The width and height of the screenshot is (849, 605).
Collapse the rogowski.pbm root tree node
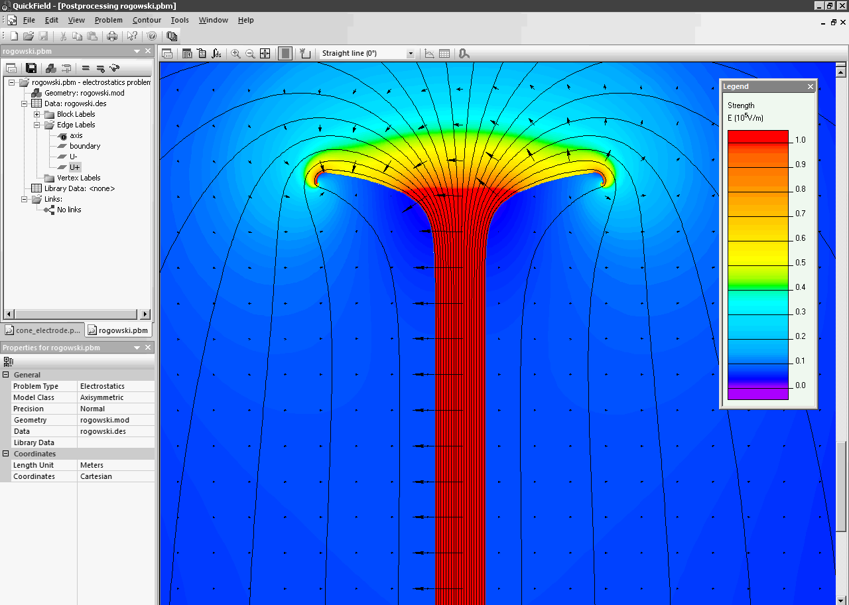click(11, 82)
